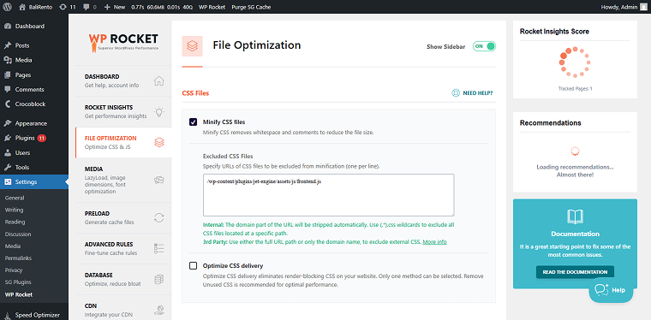Screen dimensions: 651x320
Task: Select File Optimization tab
Action: (x=123, y=142)
